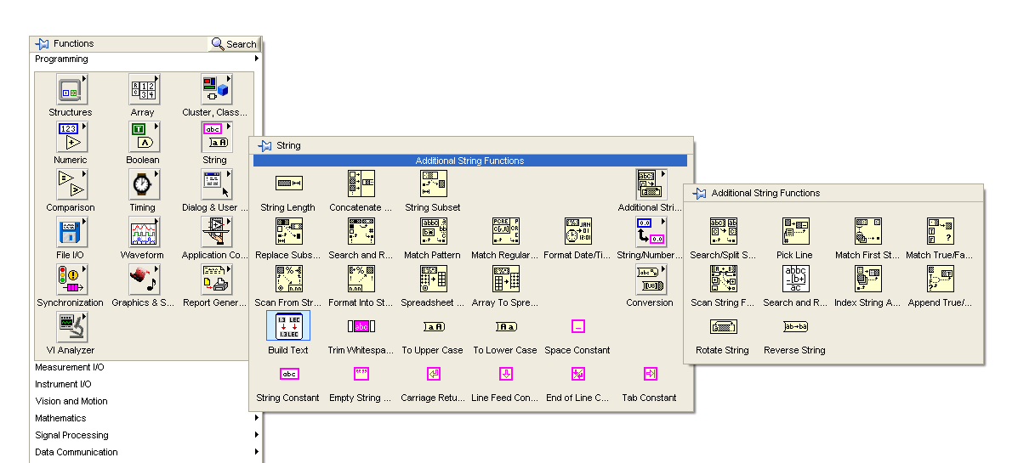Select the Append True/False String function
Viewport: 1018px width, 463px height.
[x=940, y=279]
